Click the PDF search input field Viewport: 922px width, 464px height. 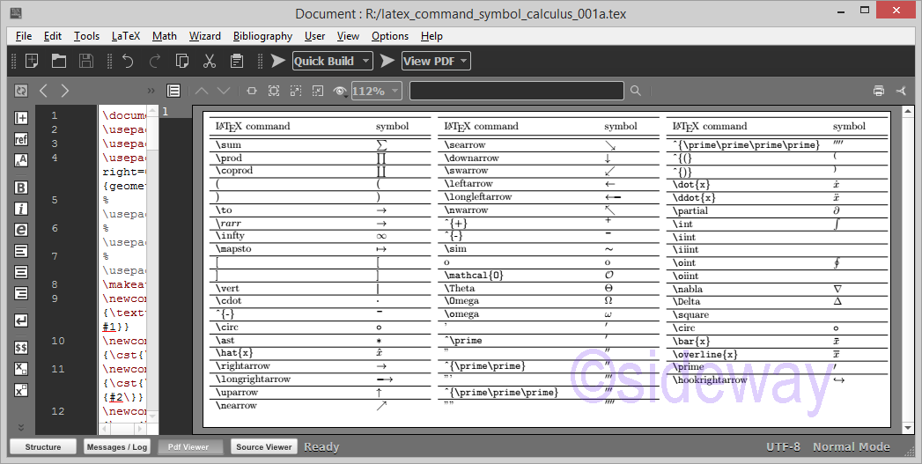coord(516,91)
